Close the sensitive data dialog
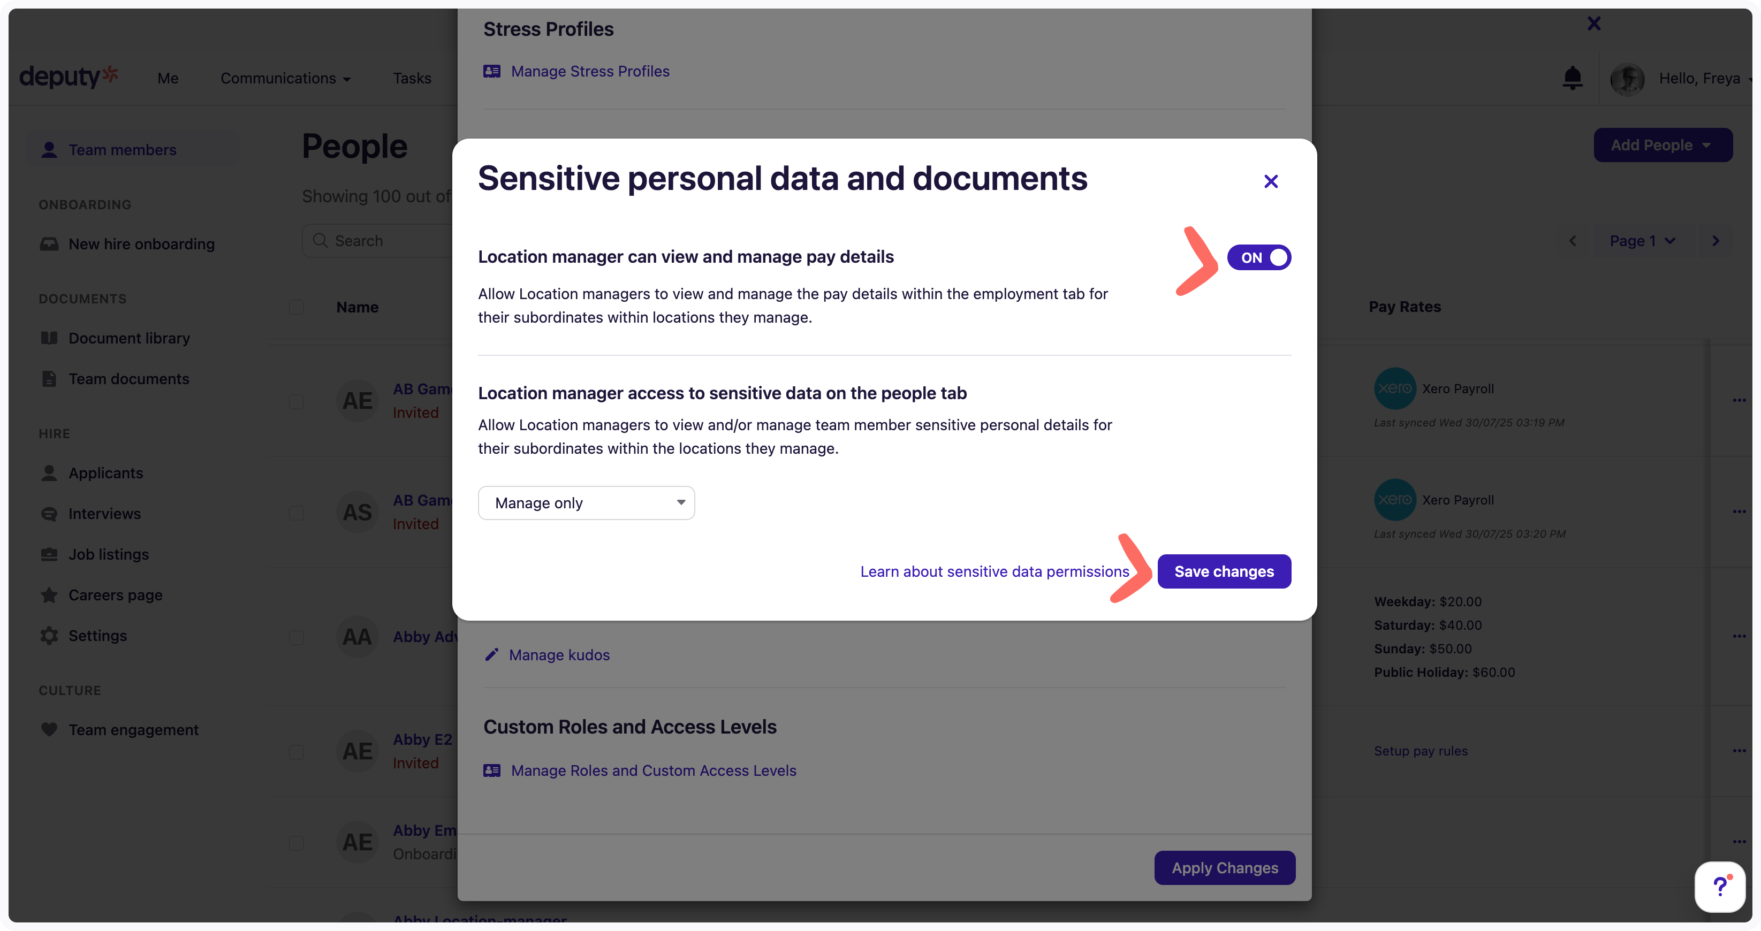 tap(1271, 182)
